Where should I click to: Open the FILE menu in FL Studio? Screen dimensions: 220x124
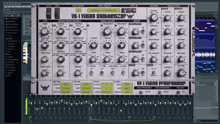(x=6, y=7)
